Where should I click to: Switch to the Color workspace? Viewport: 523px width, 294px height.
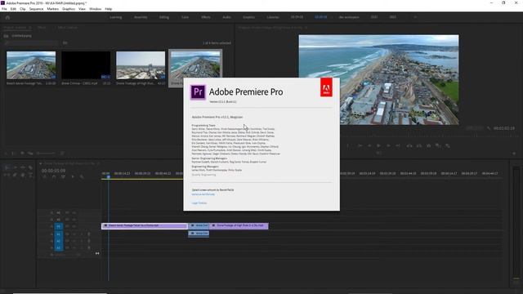(x=186, y=17)
